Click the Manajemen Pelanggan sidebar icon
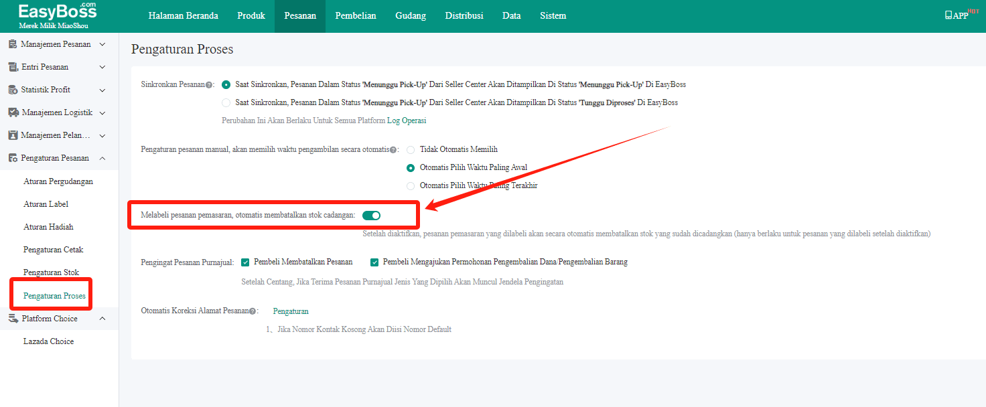The image size is (986, 407). [13, 135]
